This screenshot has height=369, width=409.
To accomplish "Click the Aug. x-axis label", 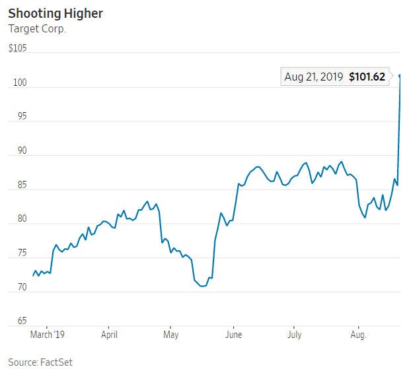I will pos(359,335).
